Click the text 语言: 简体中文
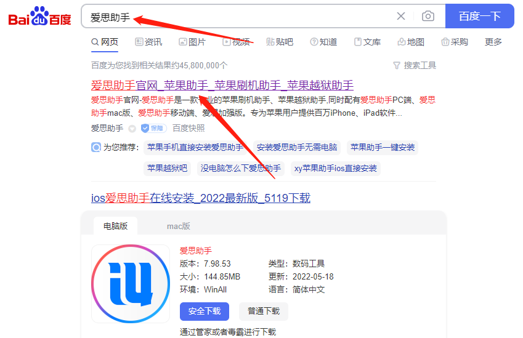 click(296, 289)
